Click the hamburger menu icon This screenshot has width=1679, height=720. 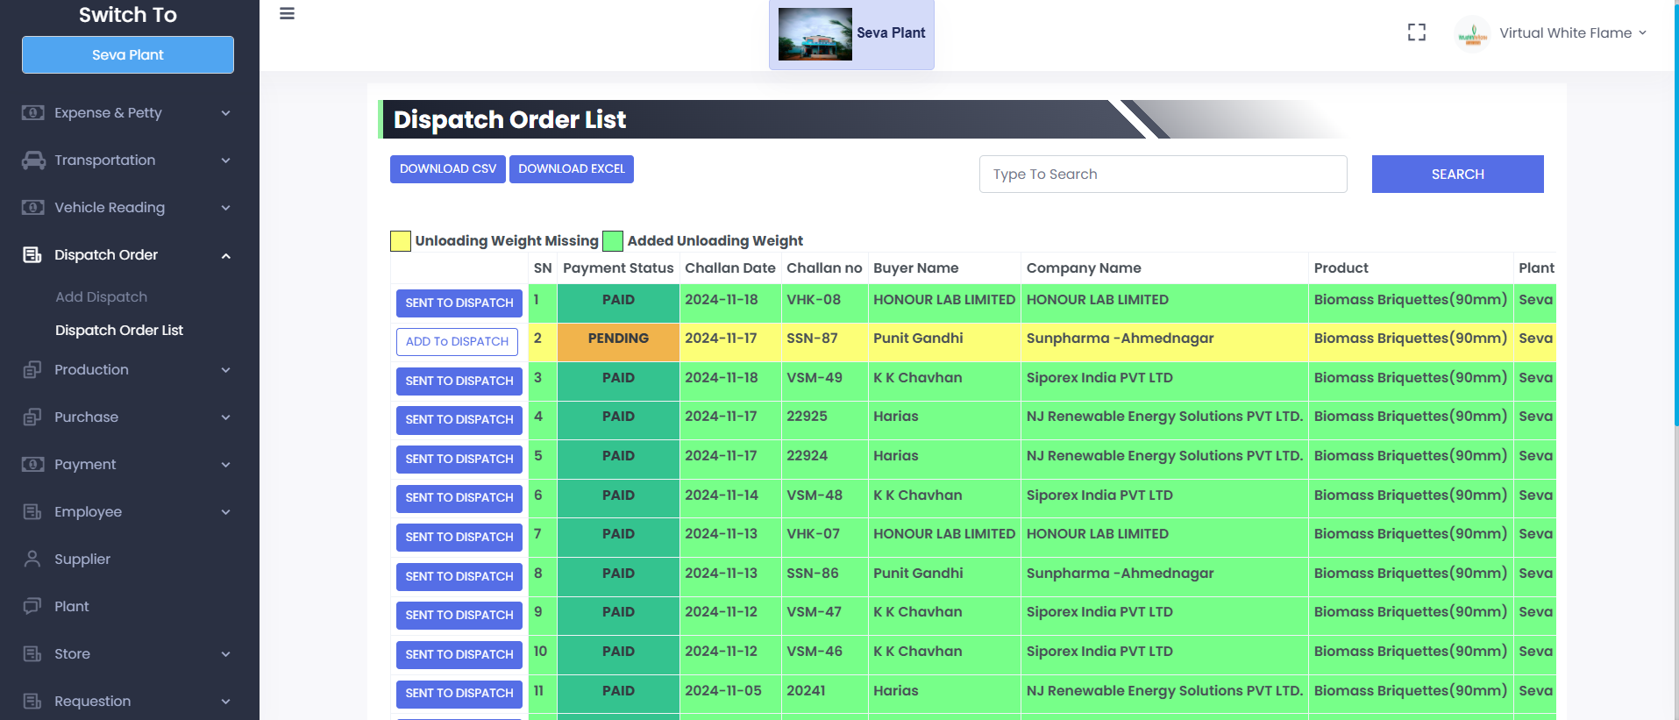(287, 14)
